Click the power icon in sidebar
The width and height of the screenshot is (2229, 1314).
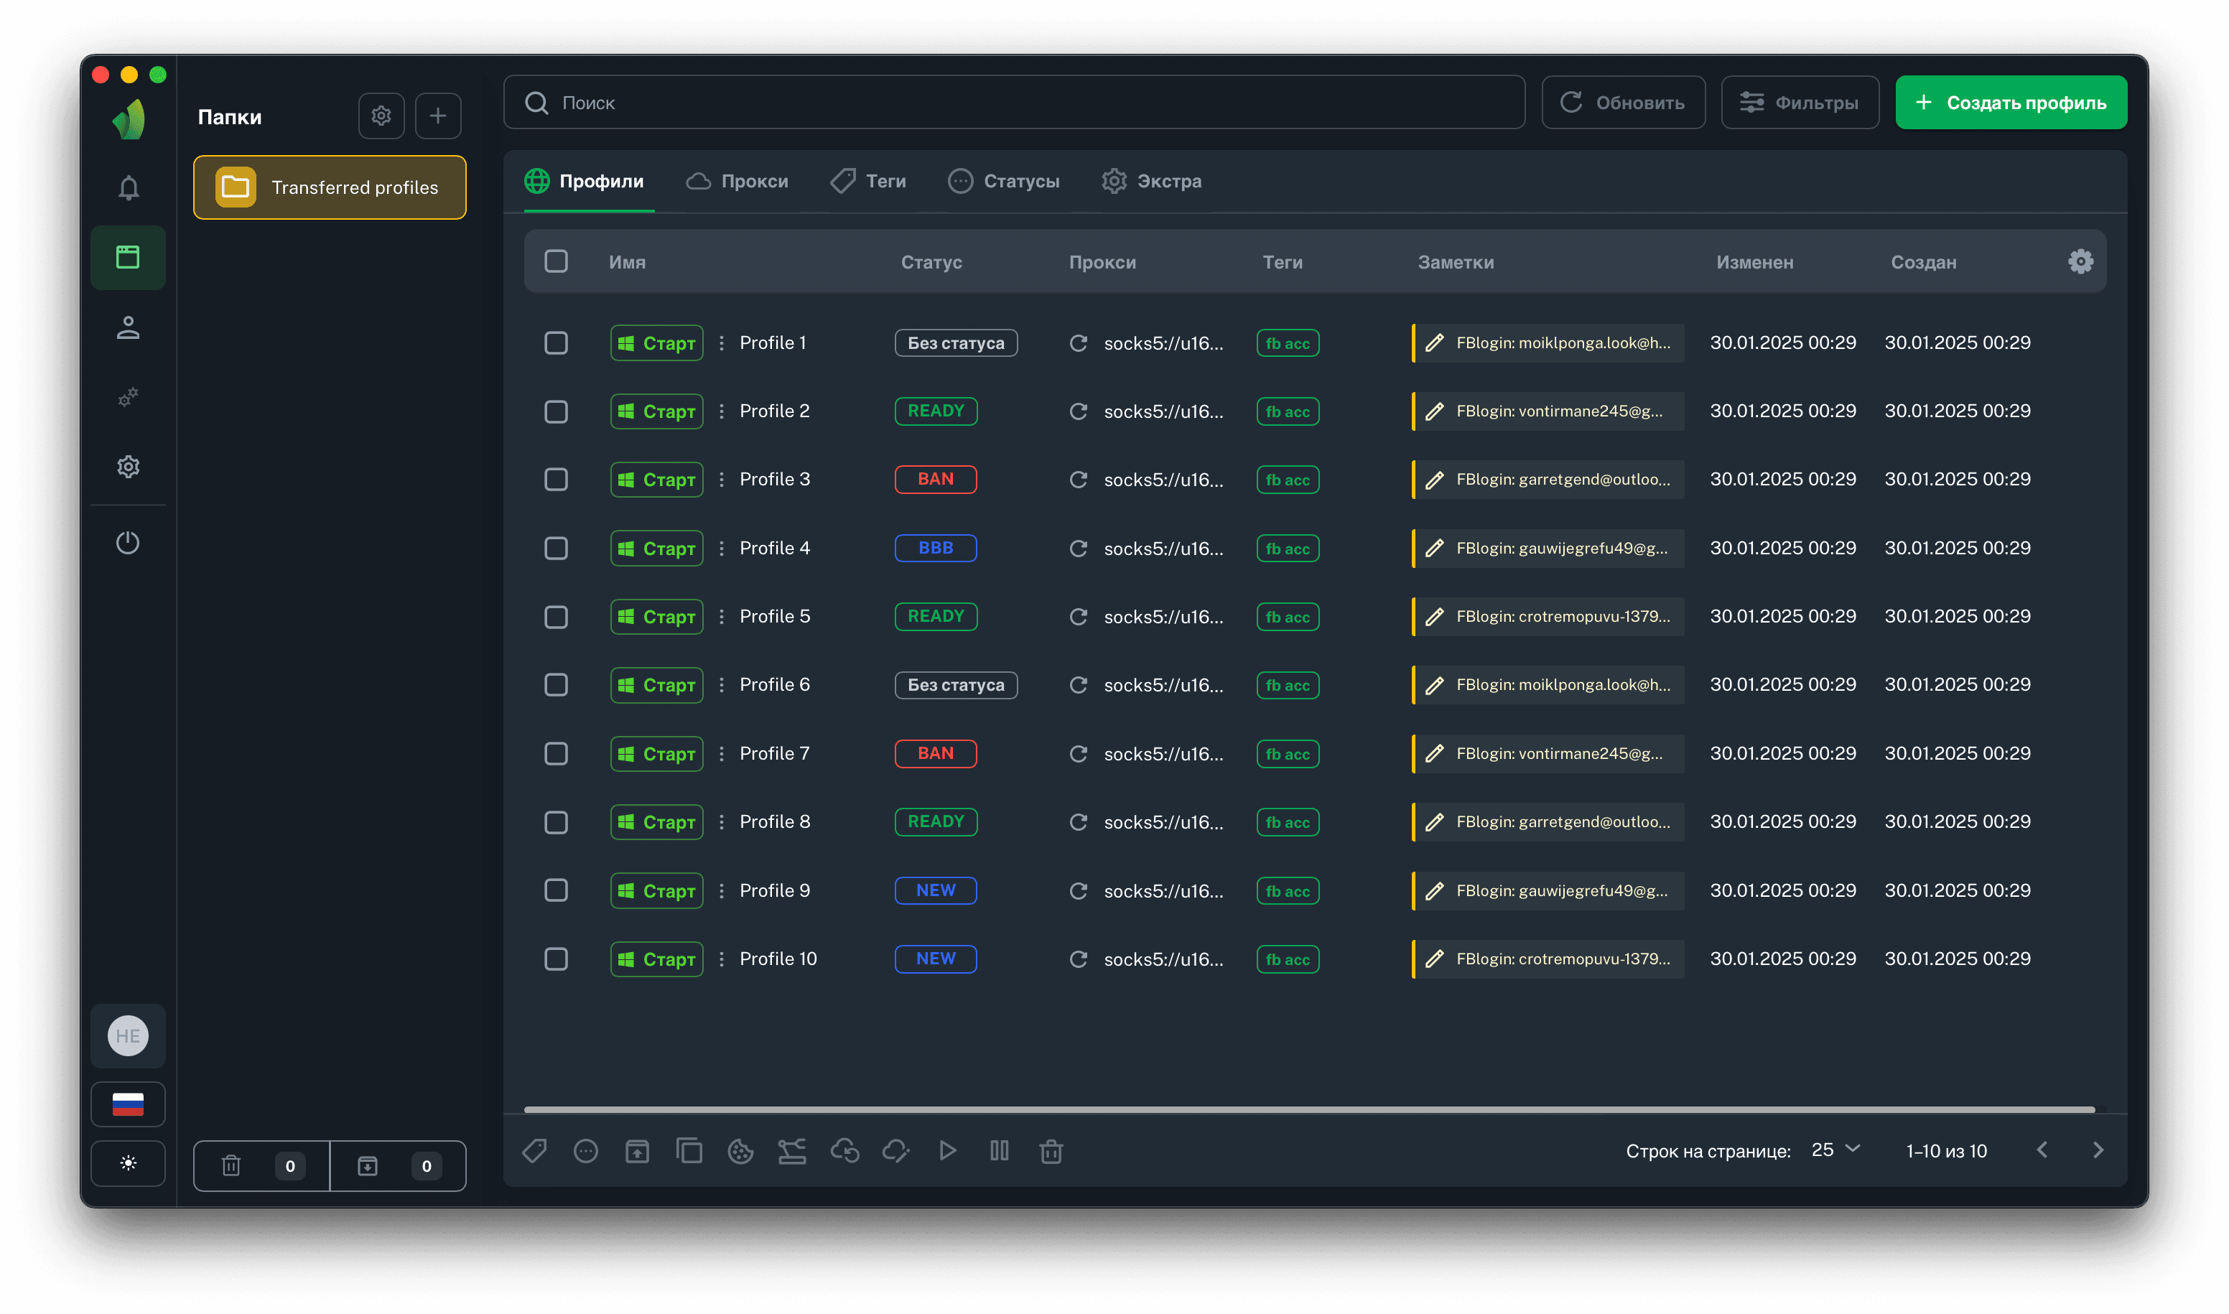click(129, 542)
